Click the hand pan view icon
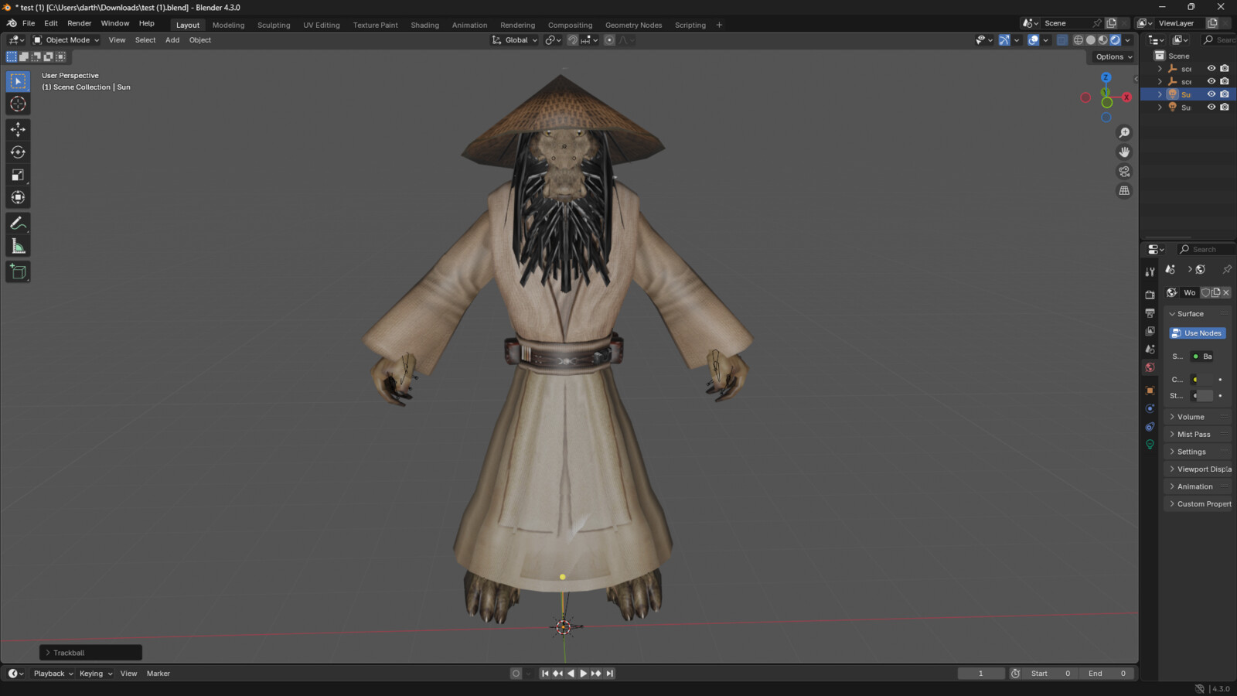Screen dimensions: 1237x696 pyautogui.click(x=1124, y=152)
